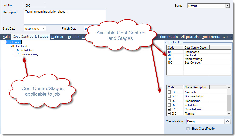Select the 300 Manufacturing cost centre row
This screenshot has height=138, width=237.
pos(199,59)
